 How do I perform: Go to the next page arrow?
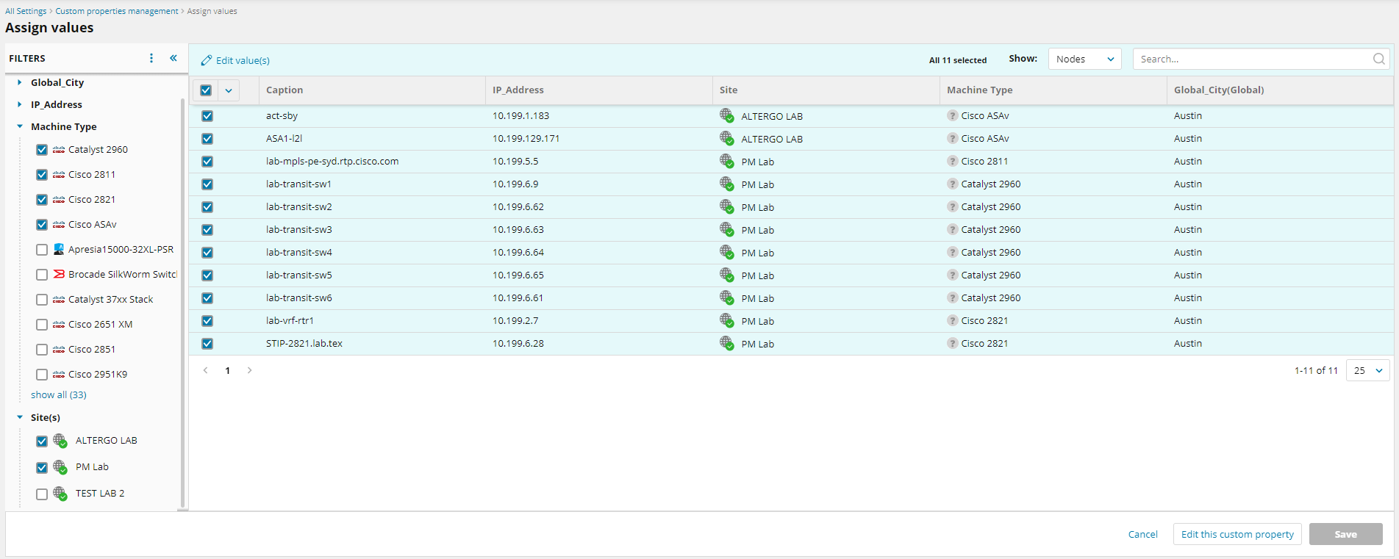click(250, 370)
